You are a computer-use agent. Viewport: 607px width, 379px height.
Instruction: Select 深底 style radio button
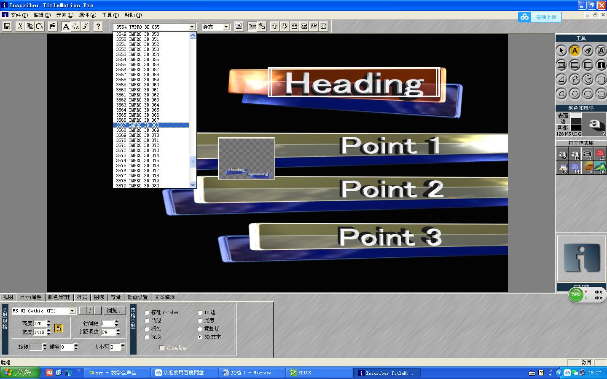147,337
